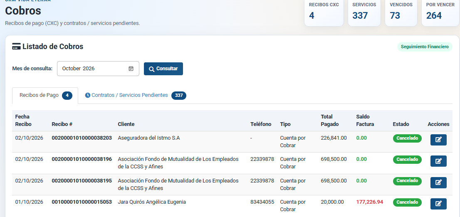Click the Consultar search button
460x217 pixels.
(x=163, y=69)
